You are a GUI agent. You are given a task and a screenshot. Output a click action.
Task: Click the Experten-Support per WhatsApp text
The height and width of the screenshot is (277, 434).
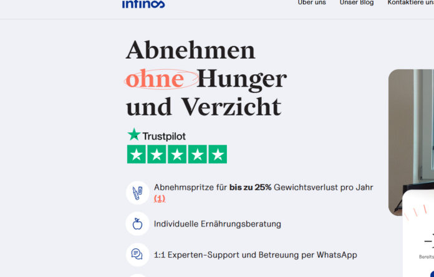pyautogui.click(x=255, y=255)
